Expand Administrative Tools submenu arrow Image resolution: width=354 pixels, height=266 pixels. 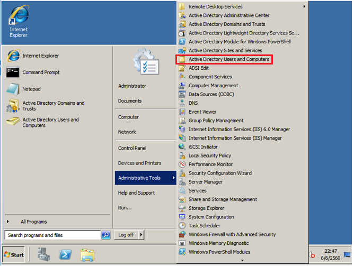[x=173, y=178]
